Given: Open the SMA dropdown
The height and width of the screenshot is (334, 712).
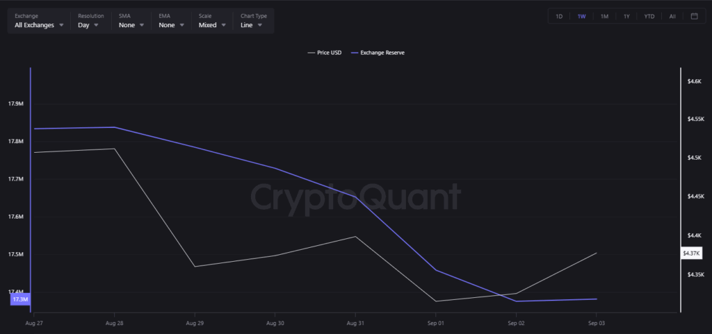Looking at the screenshot, I should pyautogui.click(x=131, y=25).
